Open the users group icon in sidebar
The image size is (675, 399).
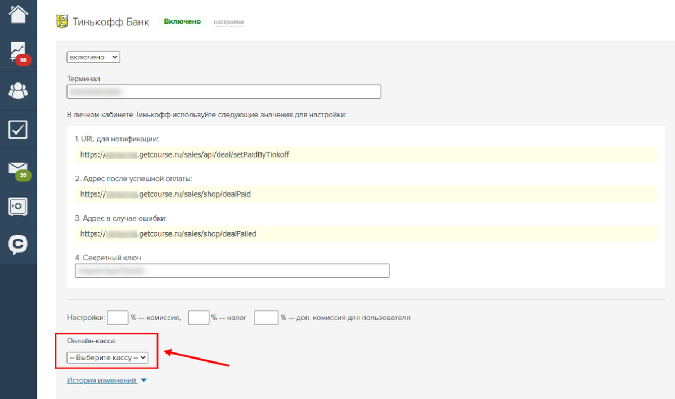(x=18, y=91)
